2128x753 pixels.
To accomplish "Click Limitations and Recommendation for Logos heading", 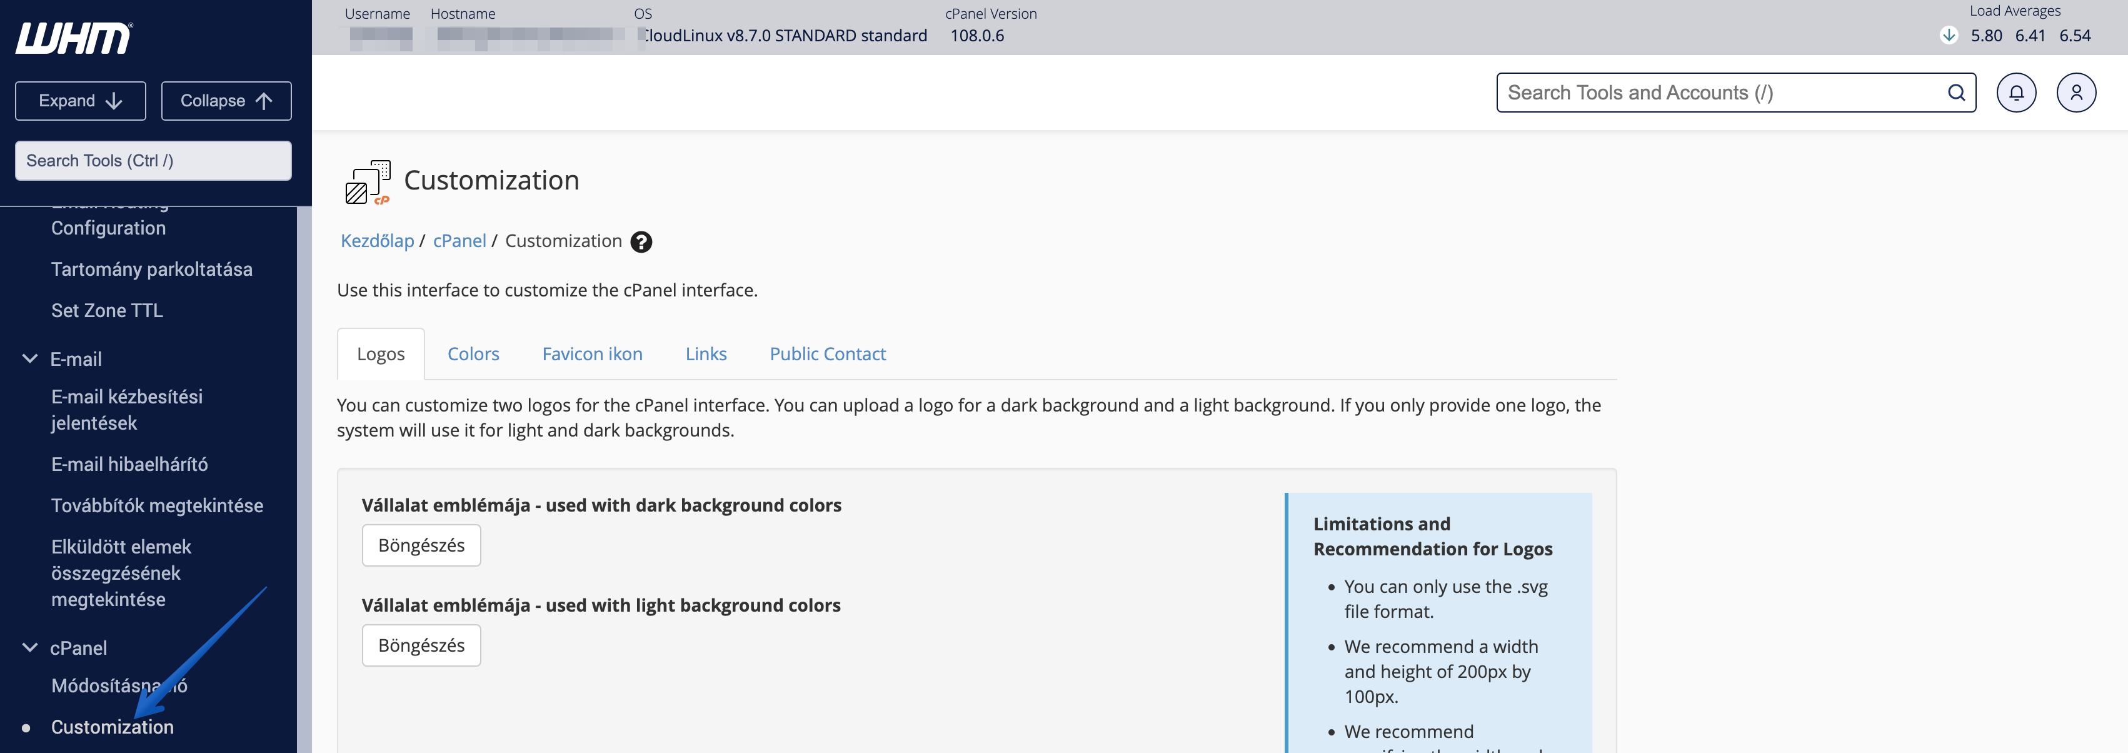I will tap(1432, 537).
